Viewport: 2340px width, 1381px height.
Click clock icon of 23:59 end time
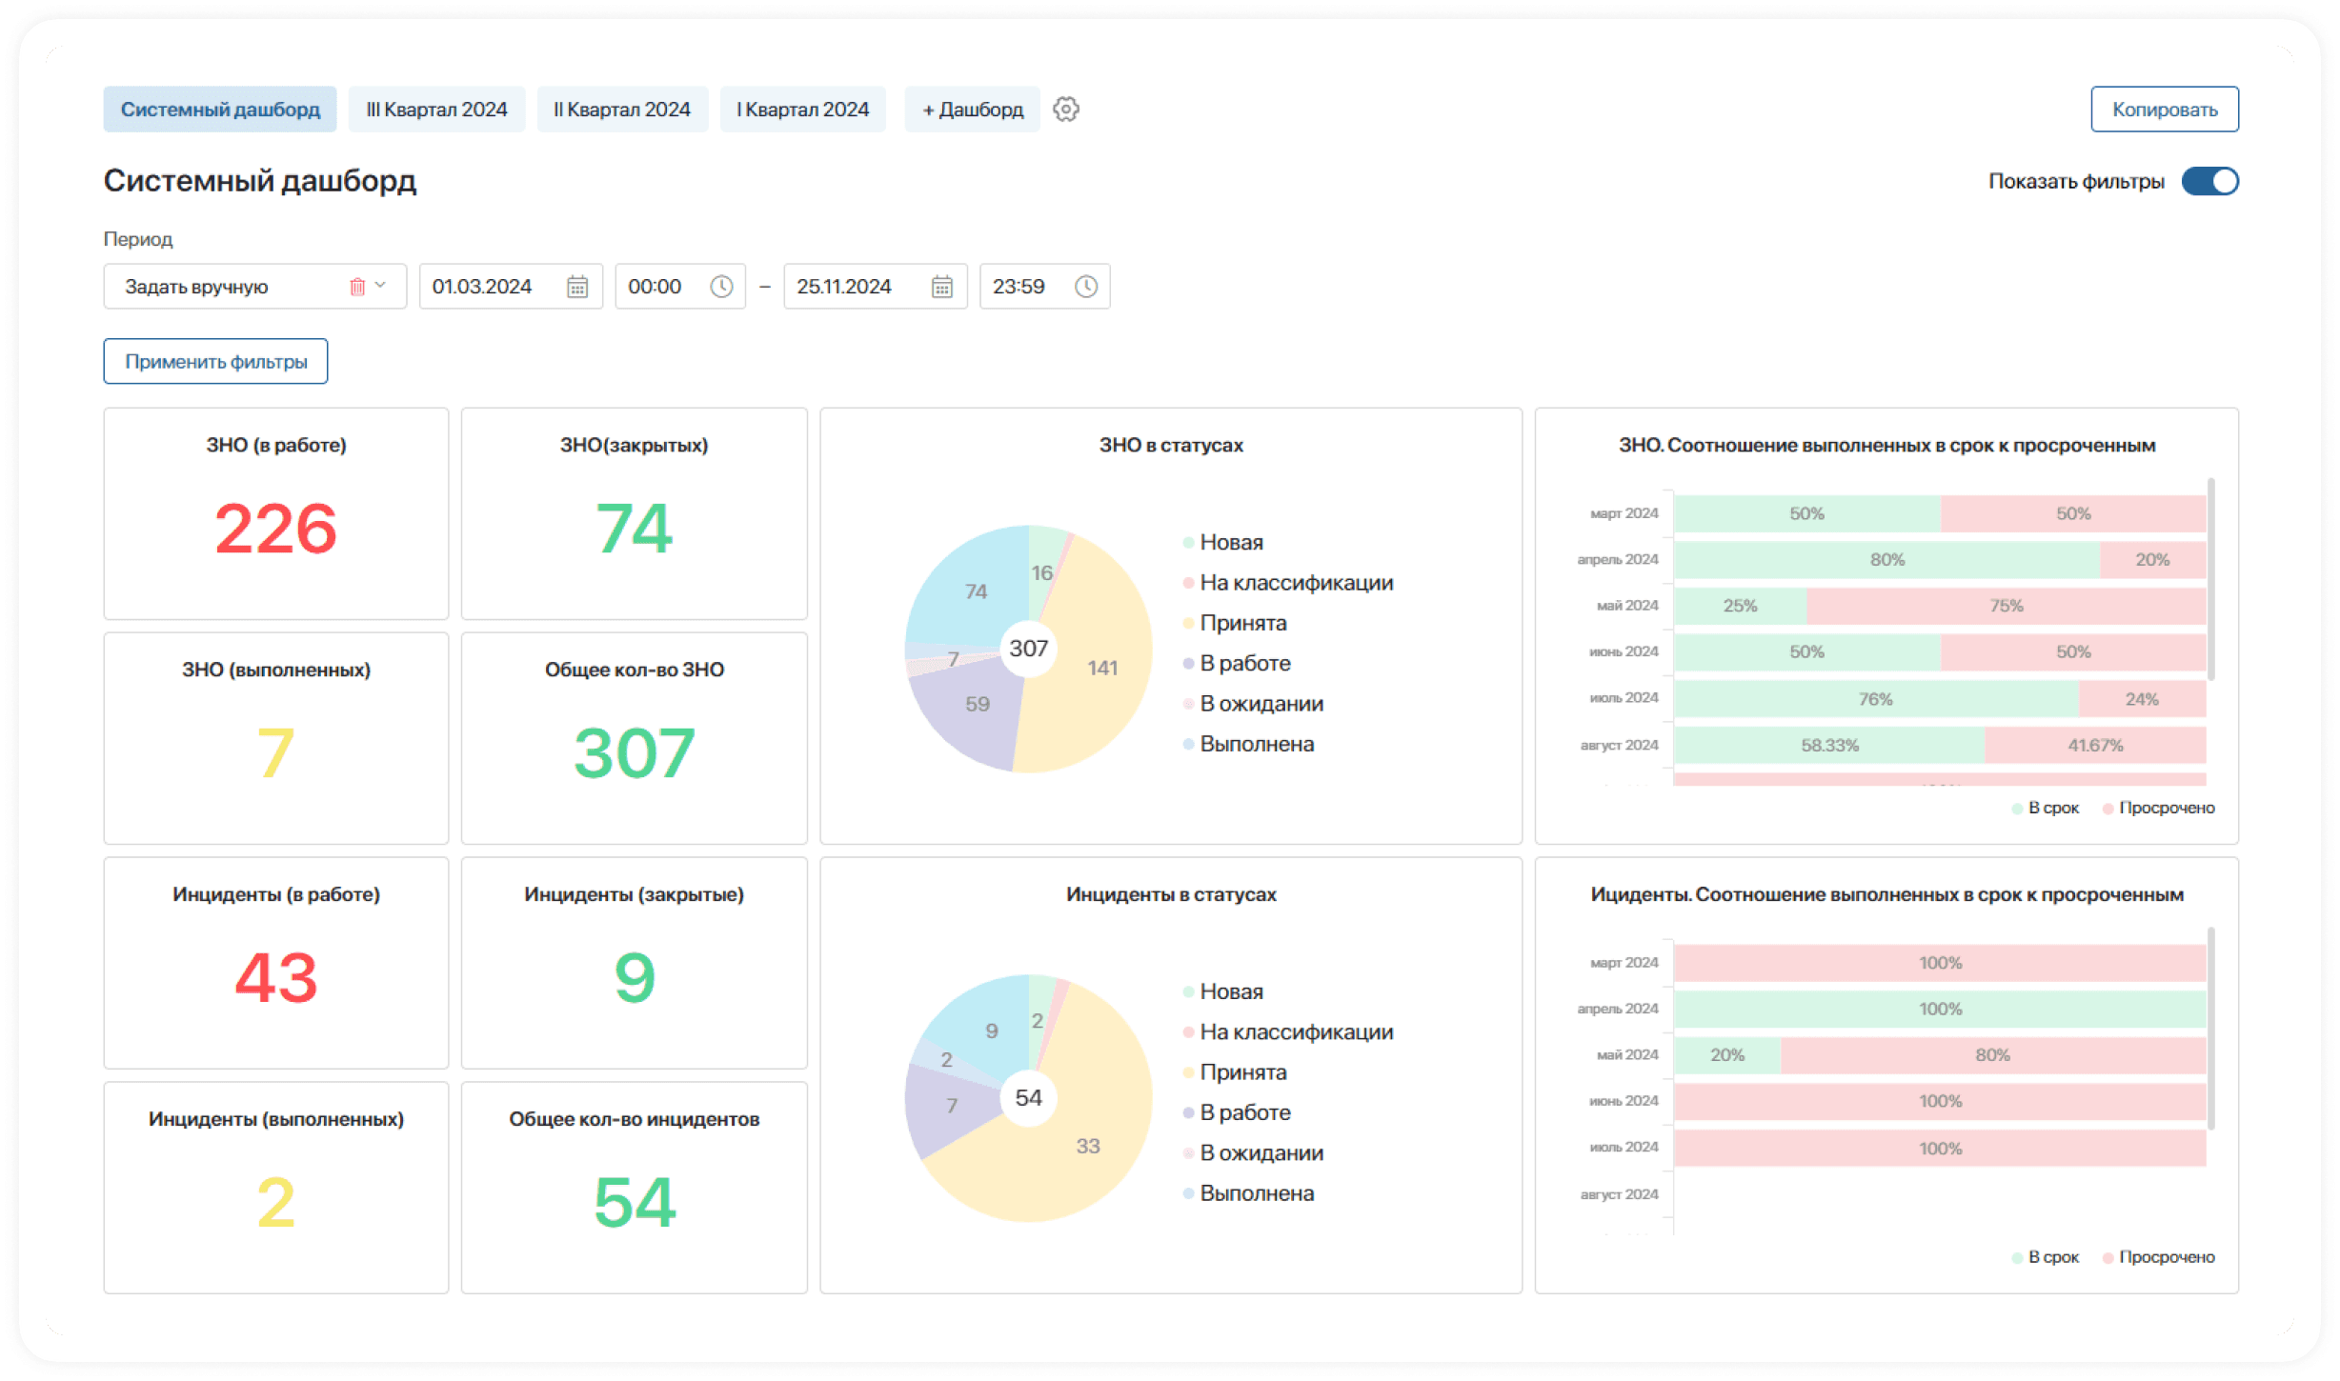pyautogui.click(x=1086, y=287)
